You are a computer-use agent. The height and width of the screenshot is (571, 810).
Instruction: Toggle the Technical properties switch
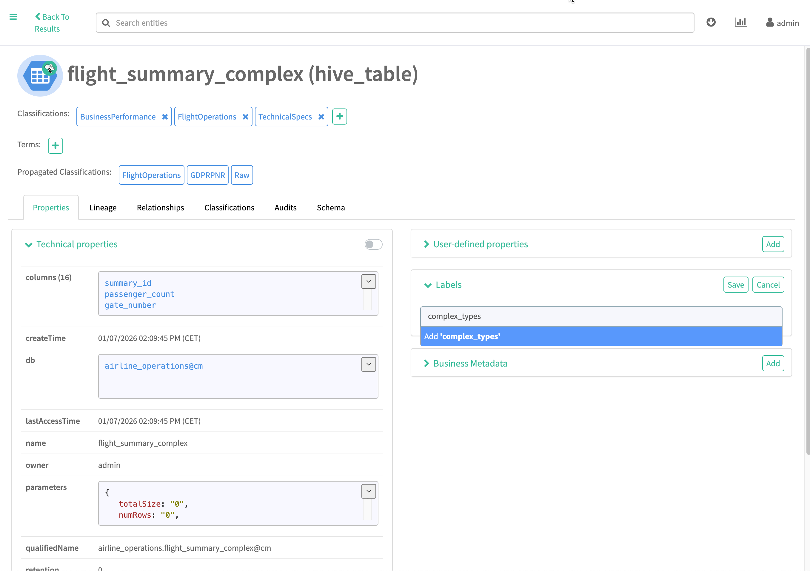point(373,244)
